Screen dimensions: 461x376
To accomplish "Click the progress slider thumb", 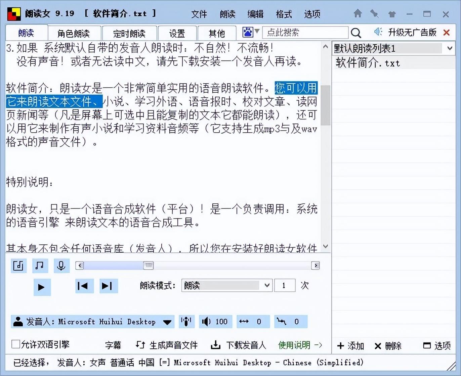I will point(148,266).
